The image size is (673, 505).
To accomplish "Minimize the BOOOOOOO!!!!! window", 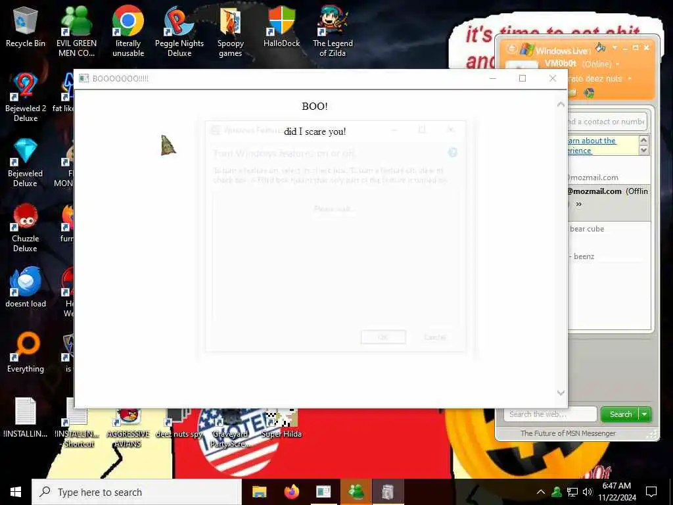I will 493,78.
